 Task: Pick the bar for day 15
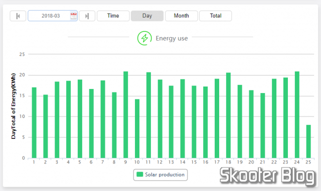tap(194, 122)
